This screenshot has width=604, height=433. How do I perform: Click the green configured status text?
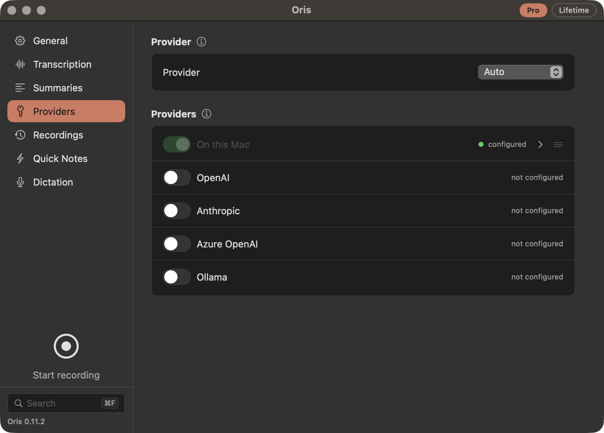point(507,144)
